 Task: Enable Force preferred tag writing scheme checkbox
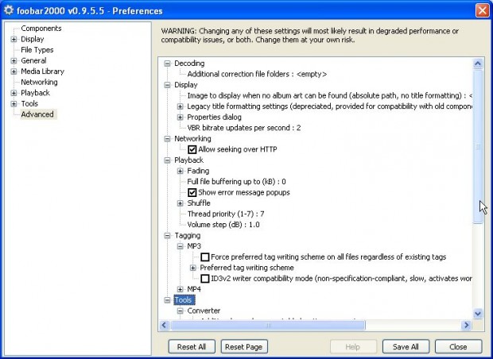[x=205, y=257]
